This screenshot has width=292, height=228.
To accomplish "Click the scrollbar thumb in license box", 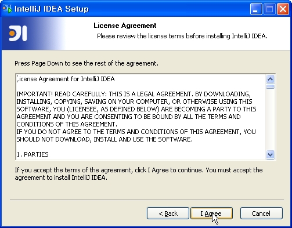I will coord(270,86).
